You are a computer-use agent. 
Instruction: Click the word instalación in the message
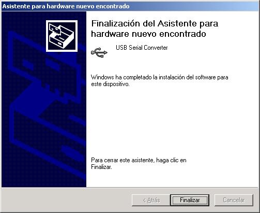coord(172,77)
